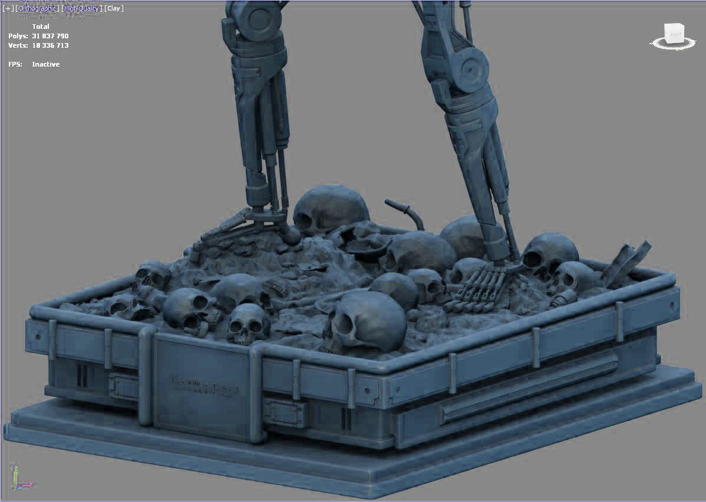The height and width of the screenshot is (502, 706).
Task: Open the Orthographic view menu label
Action: coord(37,8)
